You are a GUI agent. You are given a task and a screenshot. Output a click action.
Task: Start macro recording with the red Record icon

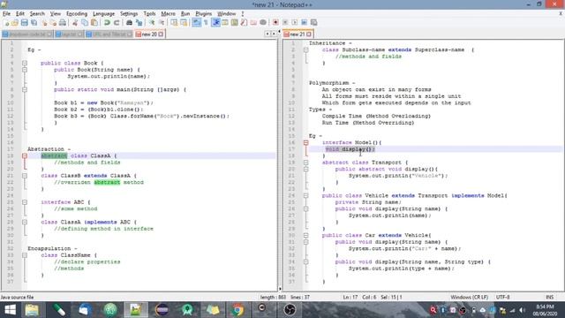tap(275, 23)
